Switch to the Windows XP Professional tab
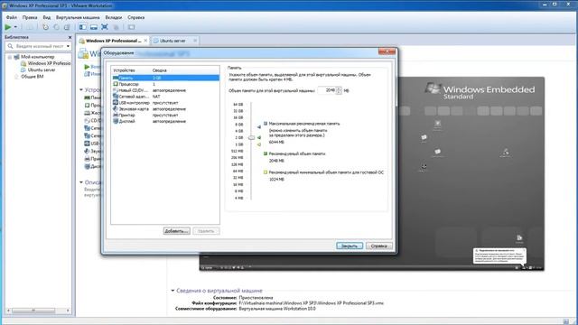578x325 pixels. coord(113,41)
